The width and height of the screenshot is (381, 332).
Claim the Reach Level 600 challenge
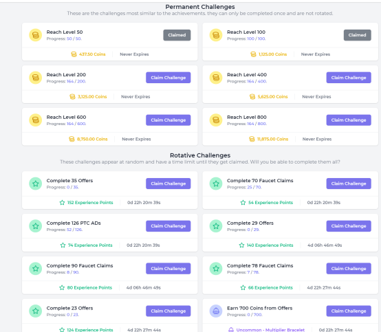click(x=168, y=120)
